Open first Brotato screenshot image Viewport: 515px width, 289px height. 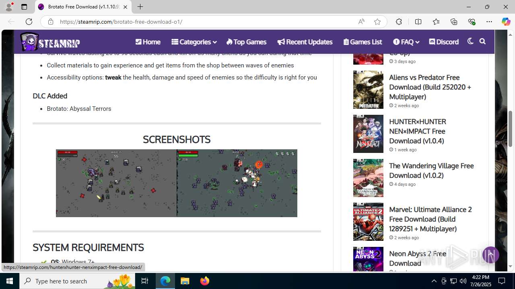(116, 183)
